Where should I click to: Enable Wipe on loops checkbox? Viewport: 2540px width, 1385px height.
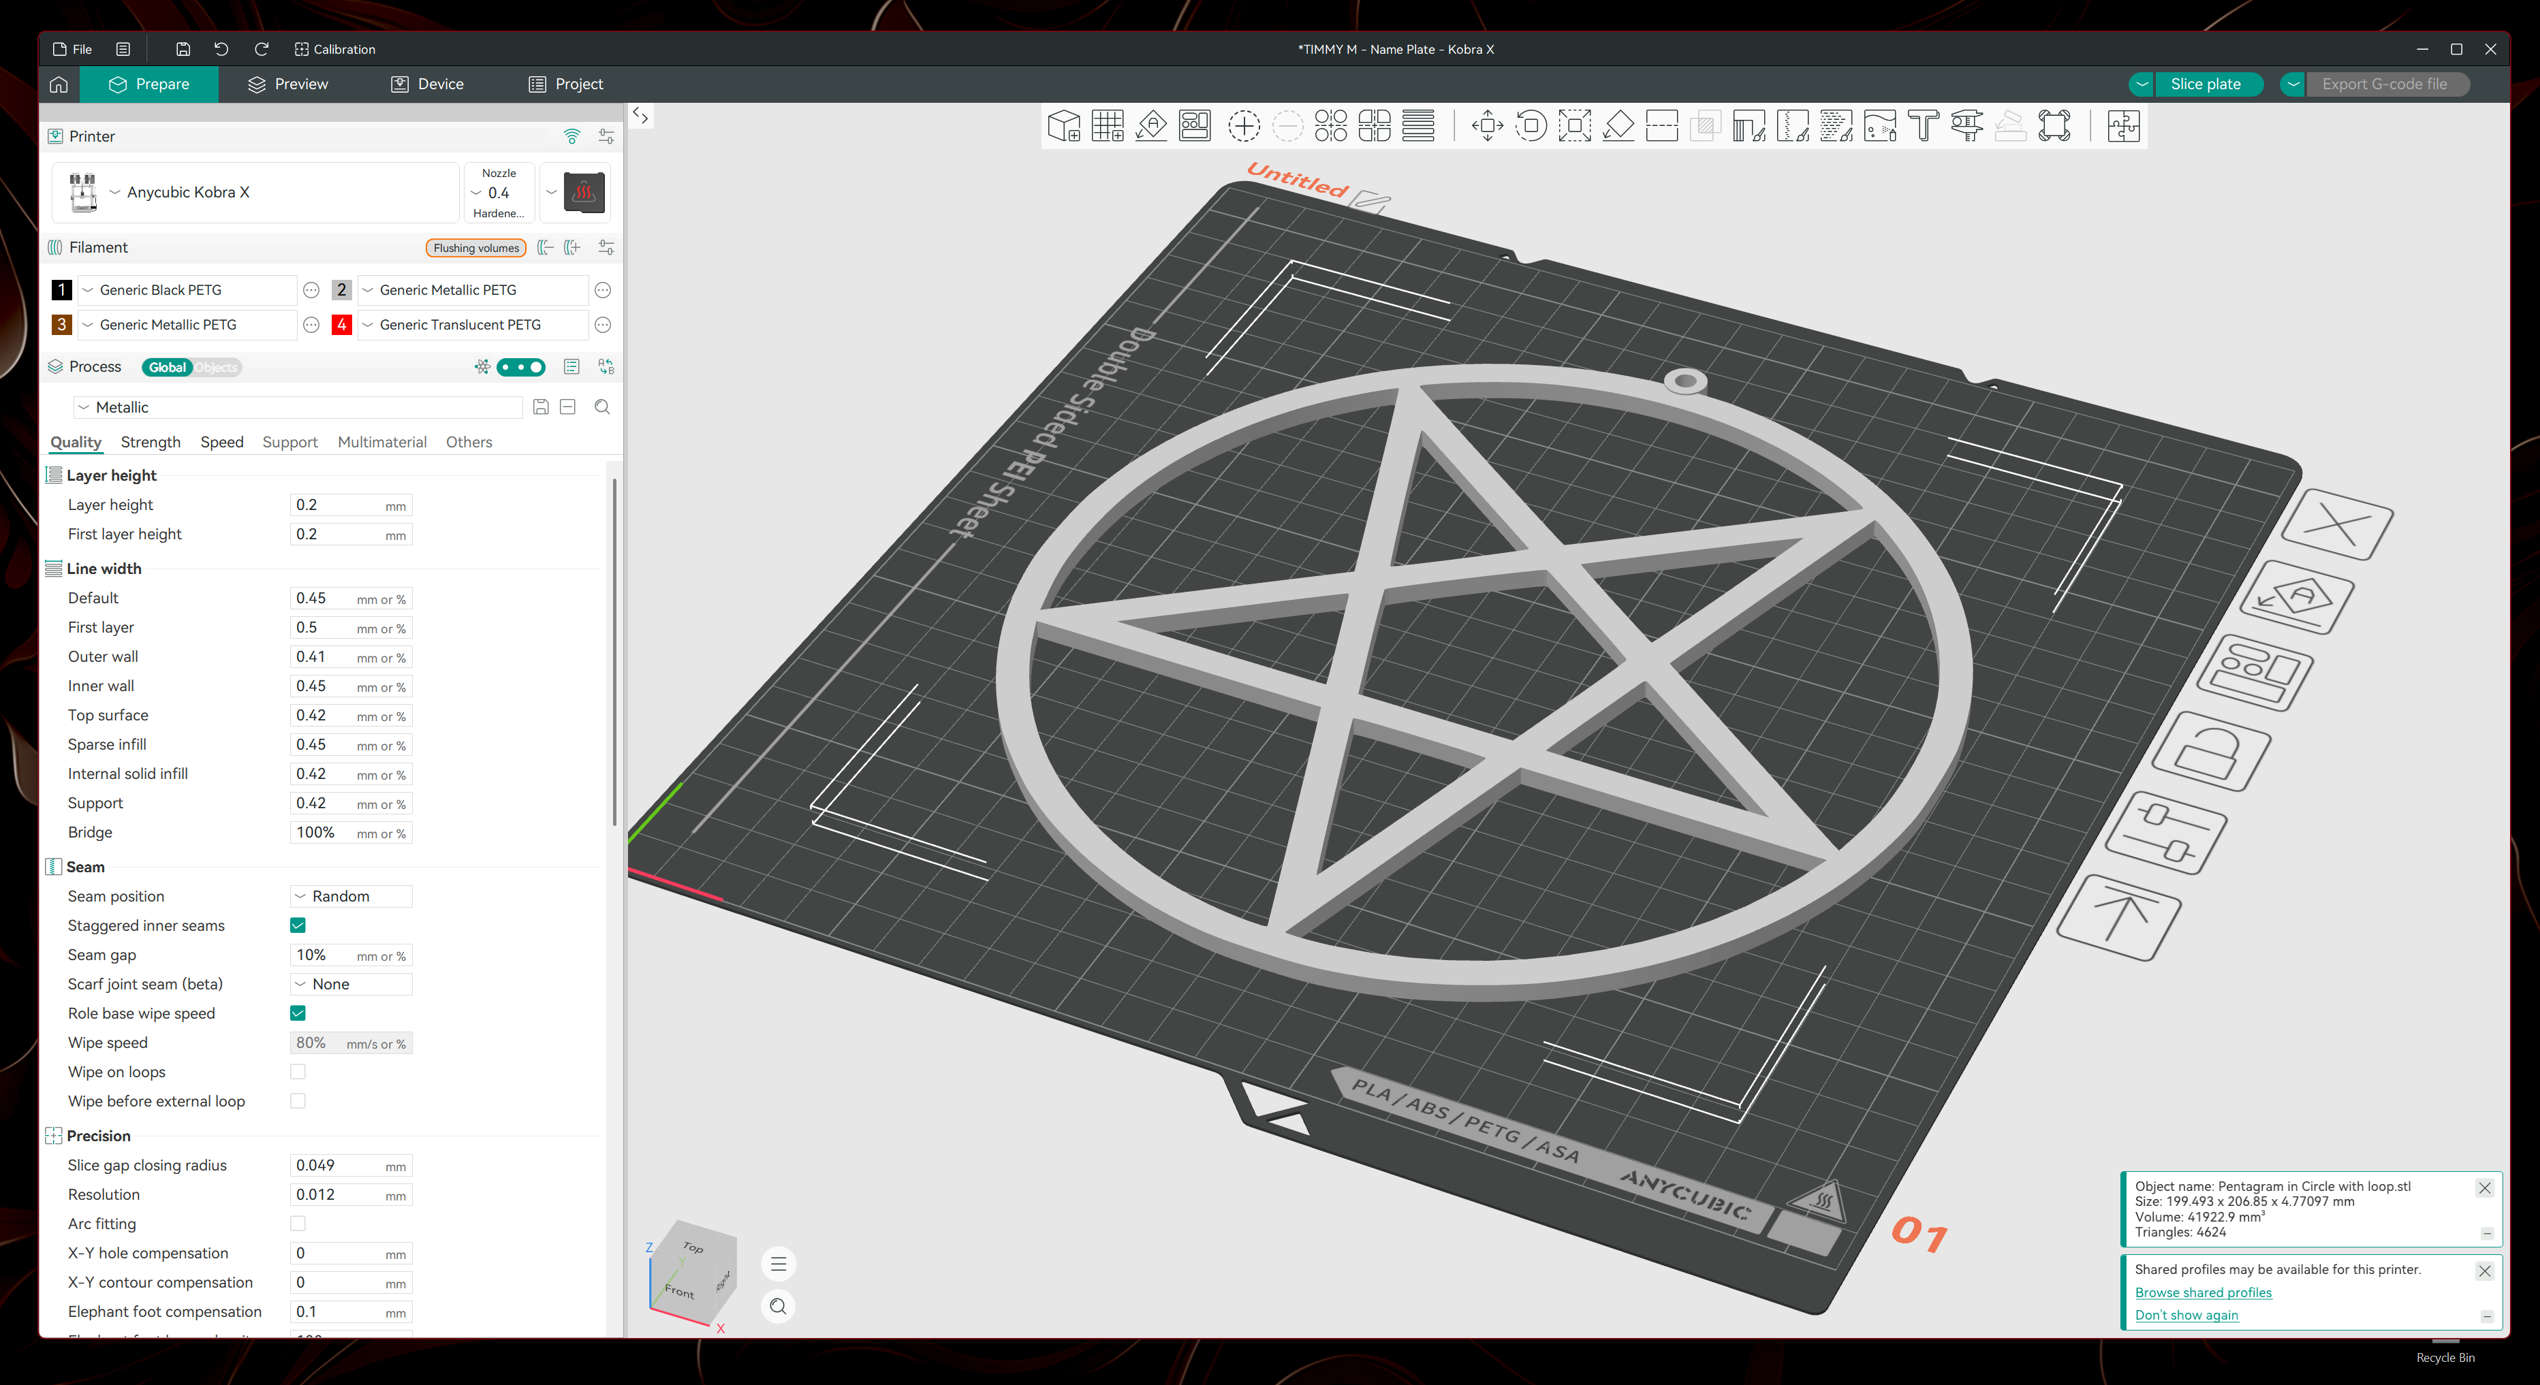298,1072
